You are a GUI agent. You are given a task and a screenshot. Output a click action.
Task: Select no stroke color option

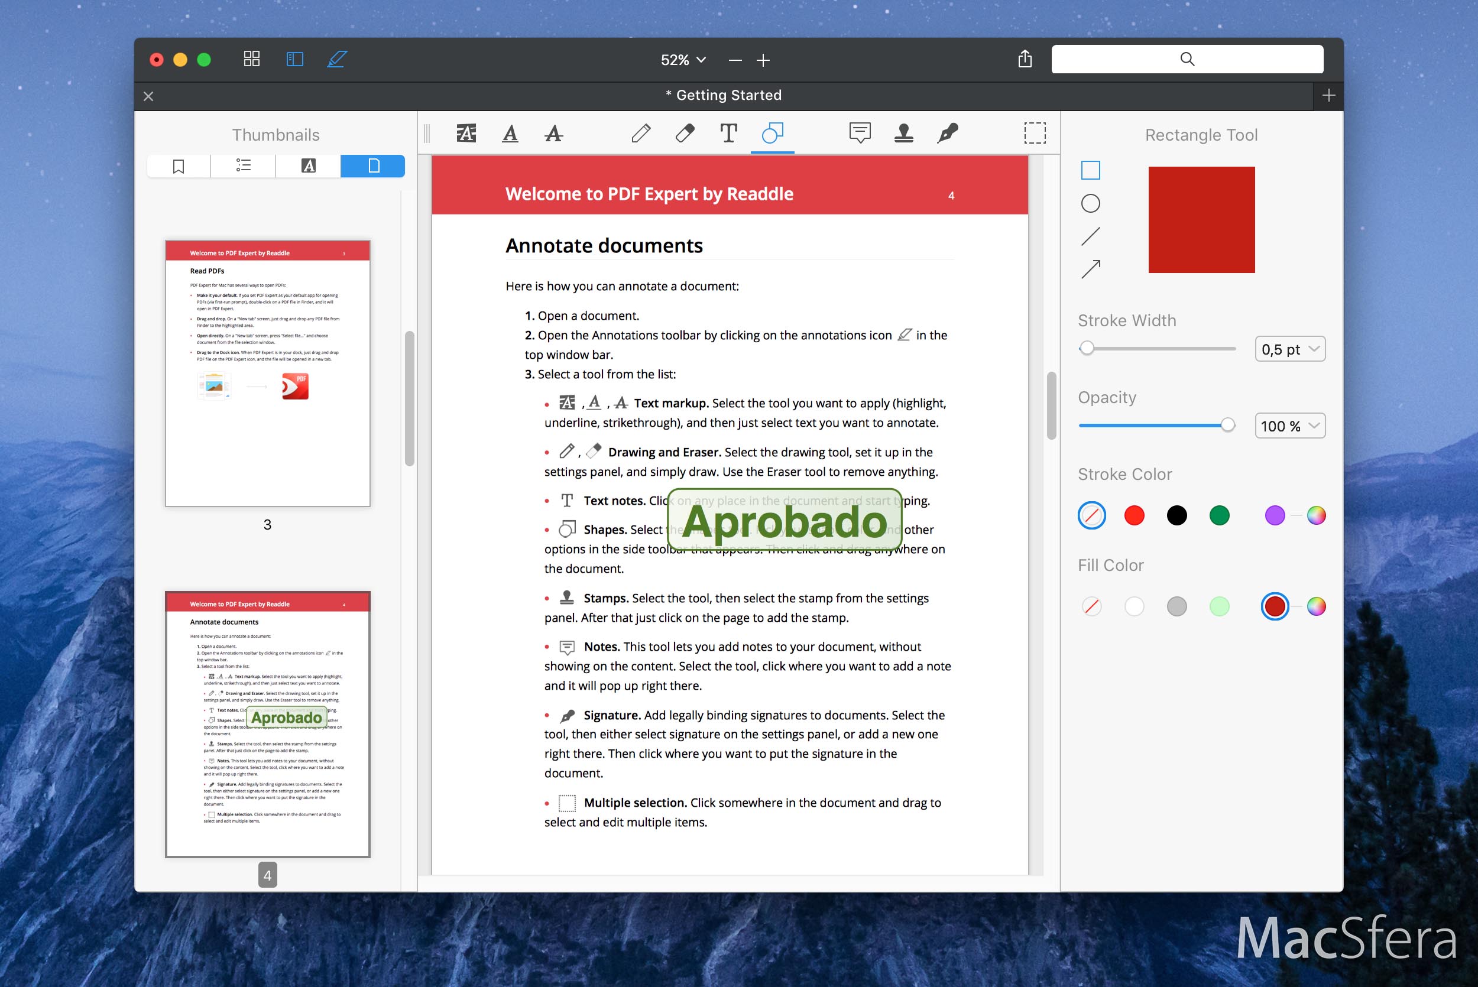point(1091,515)
